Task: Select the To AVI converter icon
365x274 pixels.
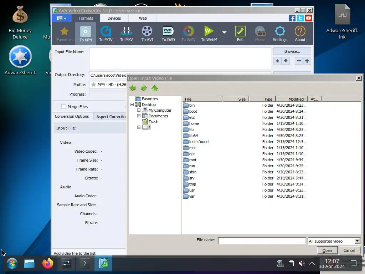Action: click(x=147, y=34)
